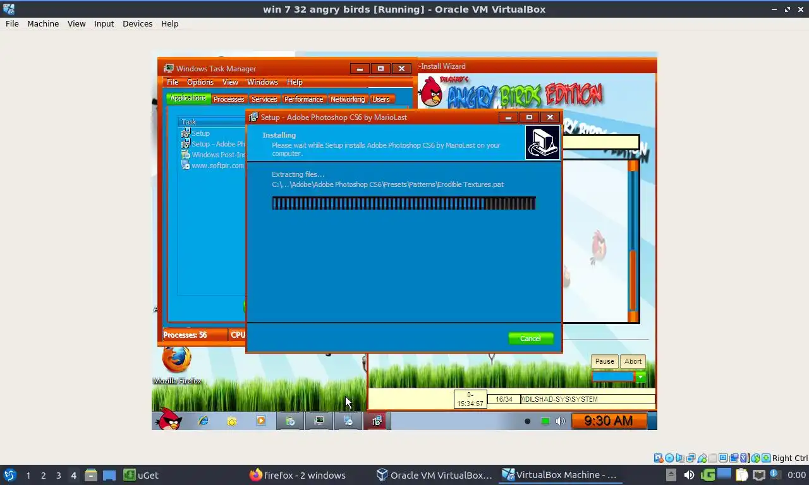Image resolution: width=809 pixels, height=485 pixels.
Task: Click host volume speaker tray icon
Action: tap(689, 474)
